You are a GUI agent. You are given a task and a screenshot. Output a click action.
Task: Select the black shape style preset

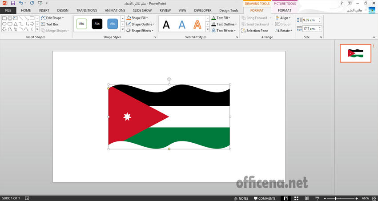(x=97, y=24)
